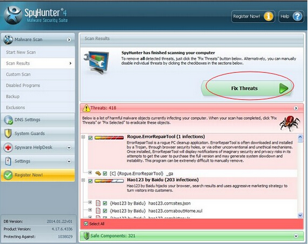Expand the Spyware HelpDesk submenu arrow

pyautogui.click(x=69, y=147)
